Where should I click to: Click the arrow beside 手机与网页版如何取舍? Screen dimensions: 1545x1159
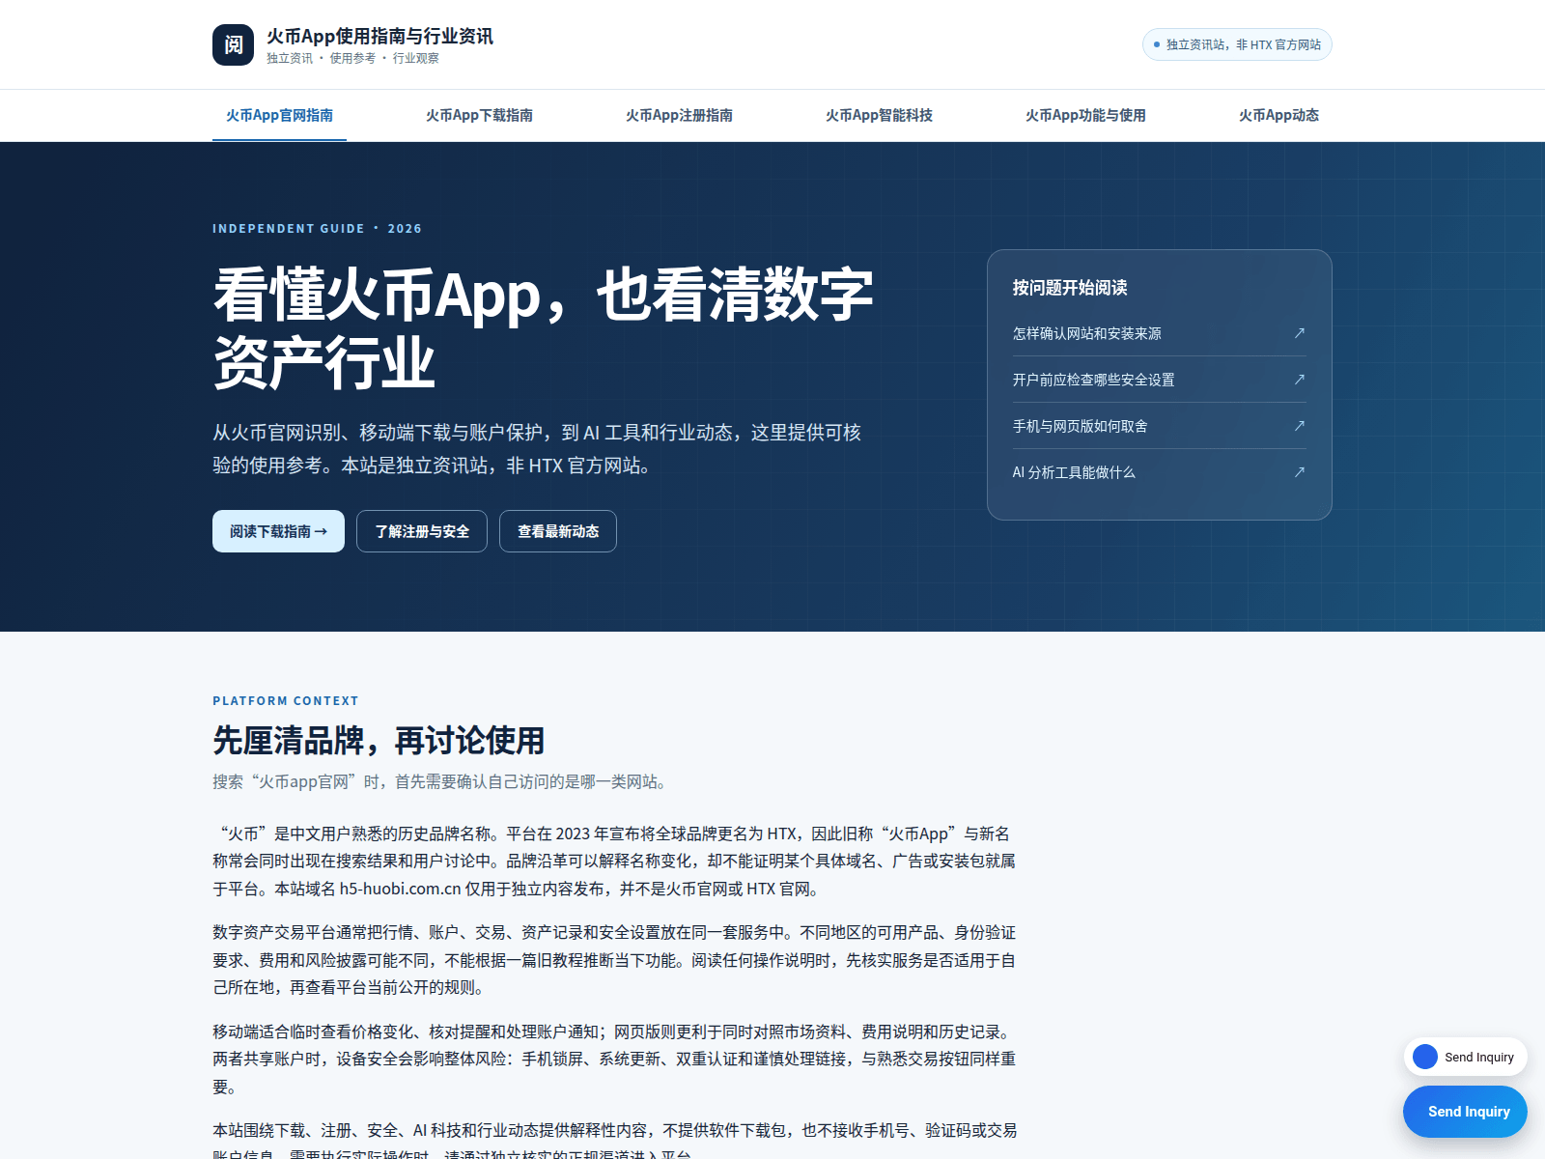click(x=1300, y=426)
